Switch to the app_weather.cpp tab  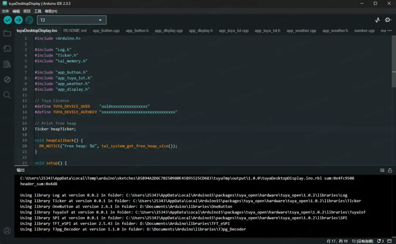coord(301,31)
